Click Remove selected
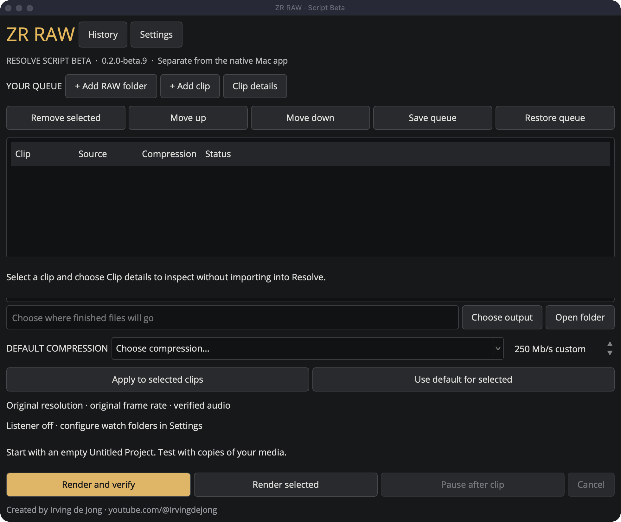This screenshot has height=522, width=621. [x=66, y=118]
